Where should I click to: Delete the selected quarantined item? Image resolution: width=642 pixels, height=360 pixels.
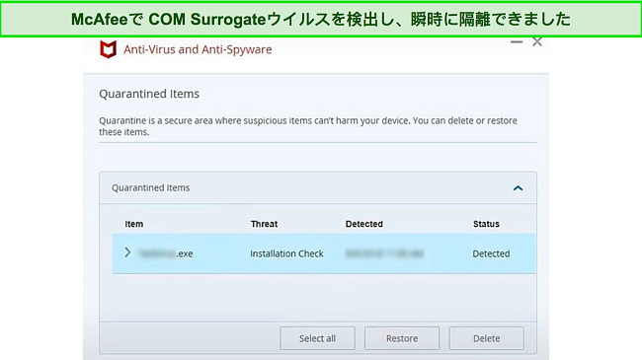click(486, 338)
